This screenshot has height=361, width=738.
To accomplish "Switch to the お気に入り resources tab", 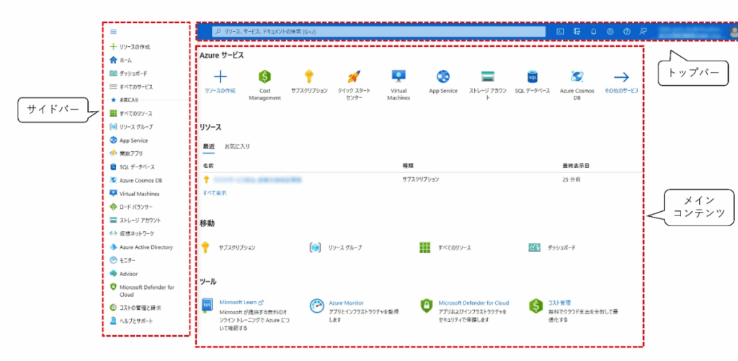I will [237, 146].
